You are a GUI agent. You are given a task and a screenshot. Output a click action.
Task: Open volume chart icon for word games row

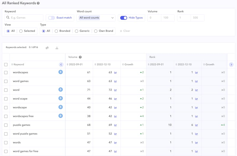(116, 81)
